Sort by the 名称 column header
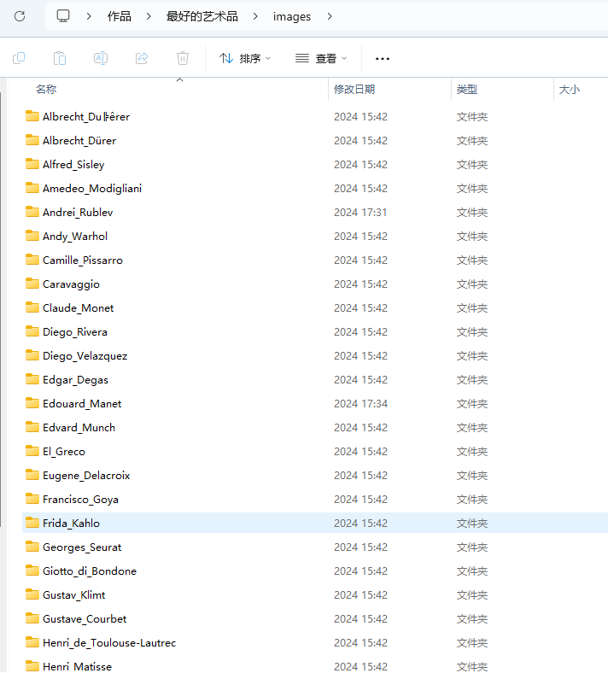Viewport: 608px width, 673px height. (46, 89)
